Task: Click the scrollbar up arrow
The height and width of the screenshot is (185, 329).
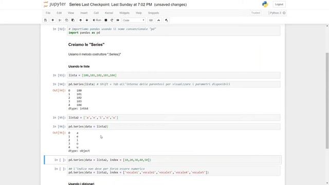Action: coord(327,26)
